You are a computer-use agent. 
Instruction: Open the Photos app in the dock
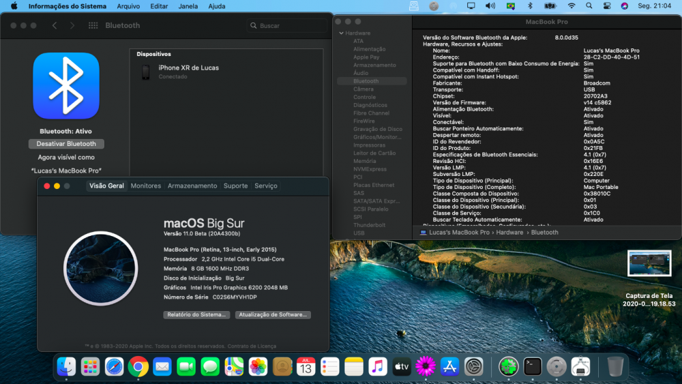pos(258,367)
